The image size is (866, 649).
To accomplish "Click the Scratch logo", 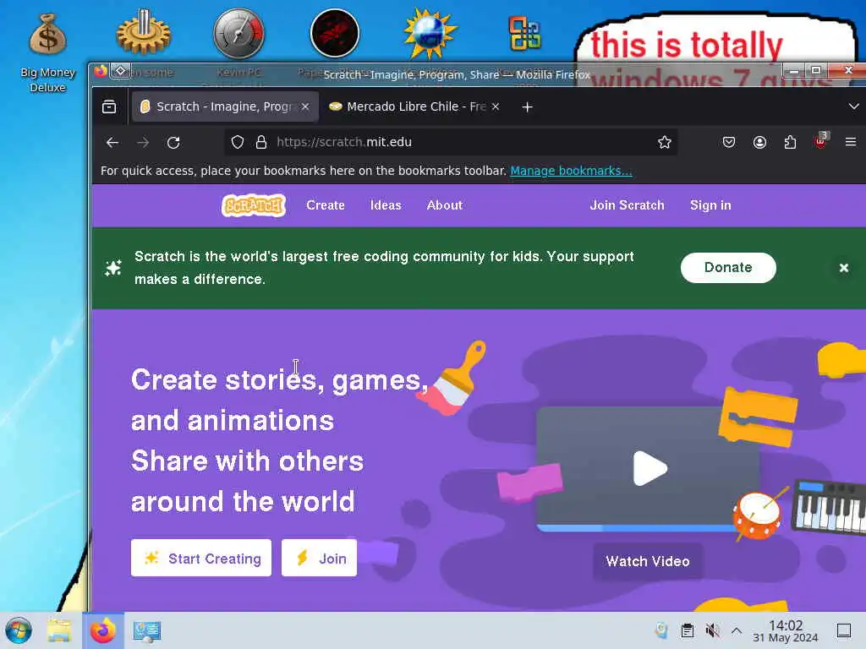I will click(254, 205).
